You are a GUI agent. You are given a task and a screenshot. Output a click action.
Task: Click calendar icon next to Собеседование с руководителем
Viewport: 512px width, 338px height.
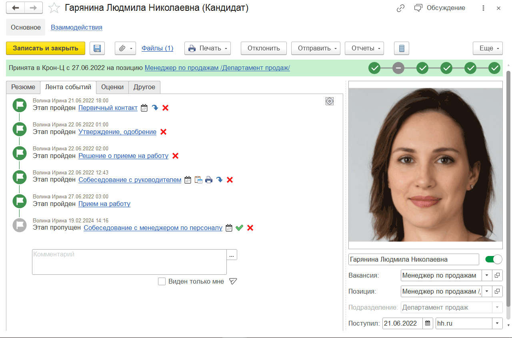[188, 180]
